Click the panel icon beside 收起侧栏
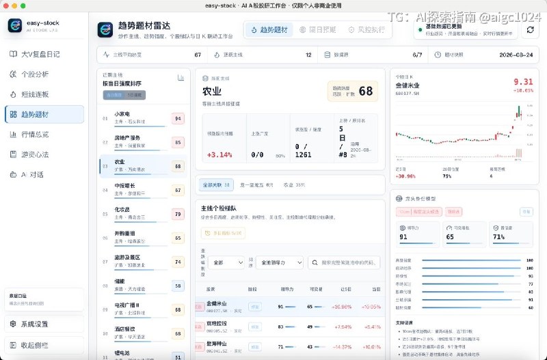The width and height of the screenshot is (547, 360). point(13,345)
